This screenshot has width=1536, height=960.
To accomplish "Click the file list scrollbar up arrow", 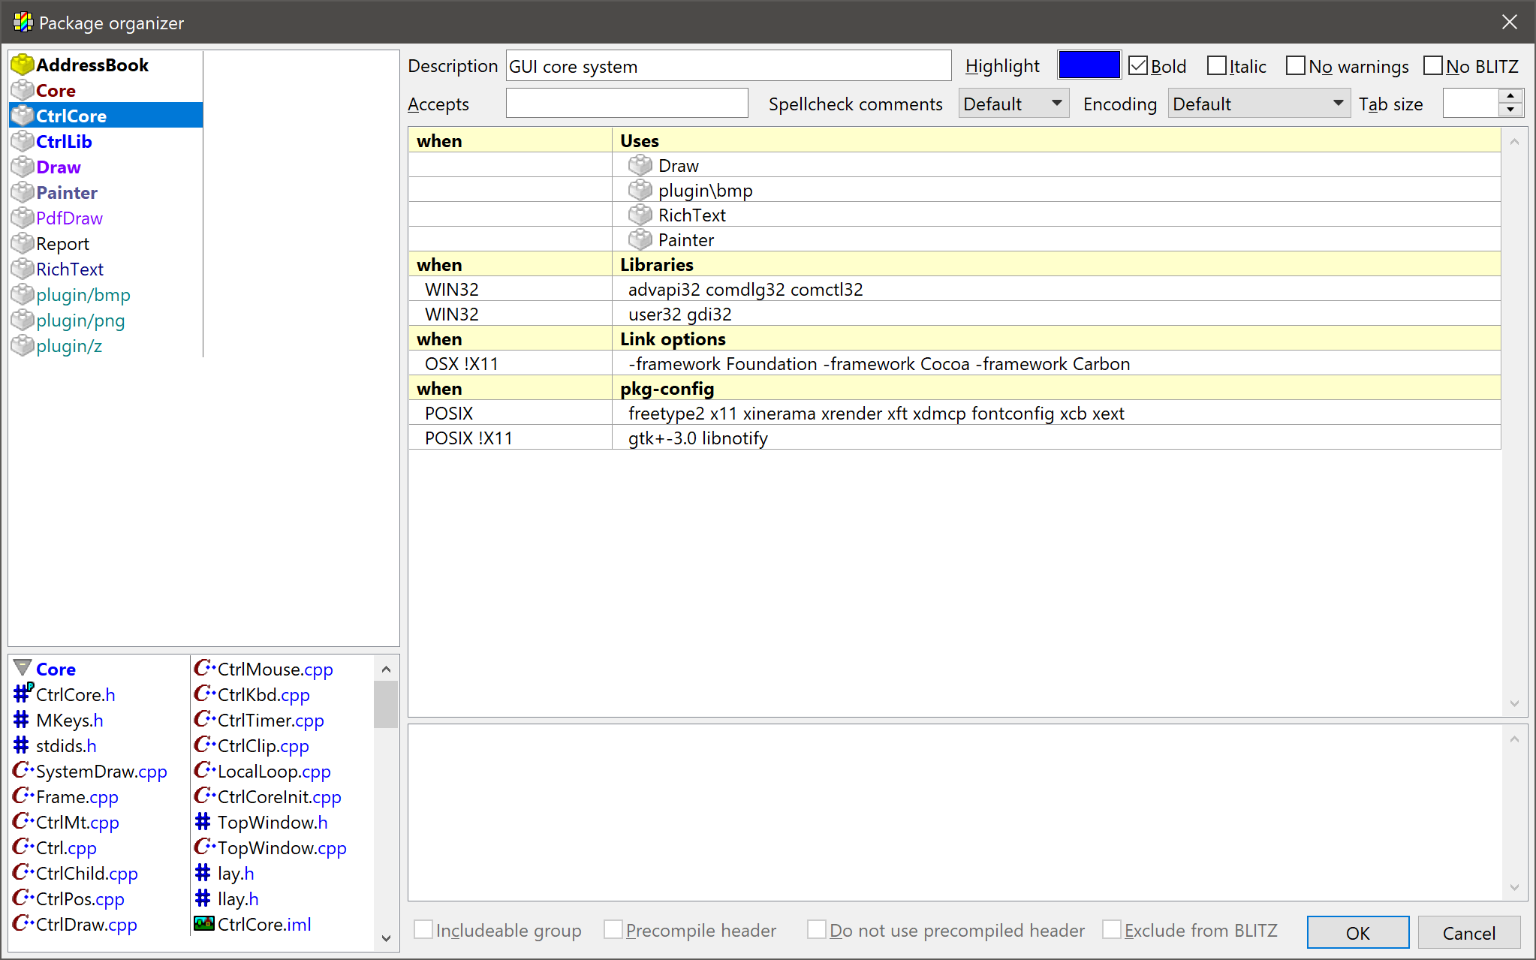I will click(386, 670).
